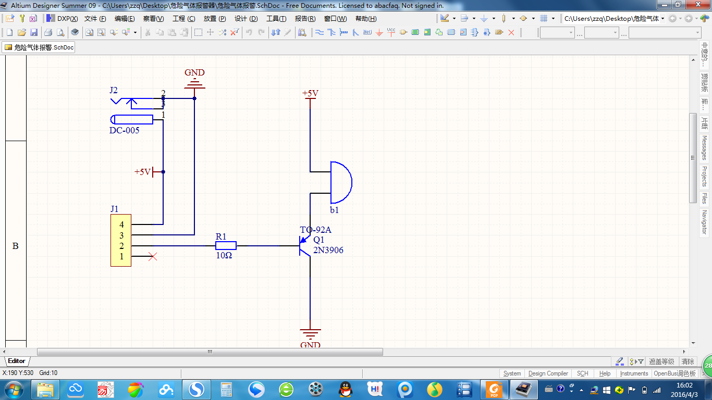The height and width of the screenshot is (400, 712).
Task: Save the schematic with the floppy icon
Action: (33, 32)
